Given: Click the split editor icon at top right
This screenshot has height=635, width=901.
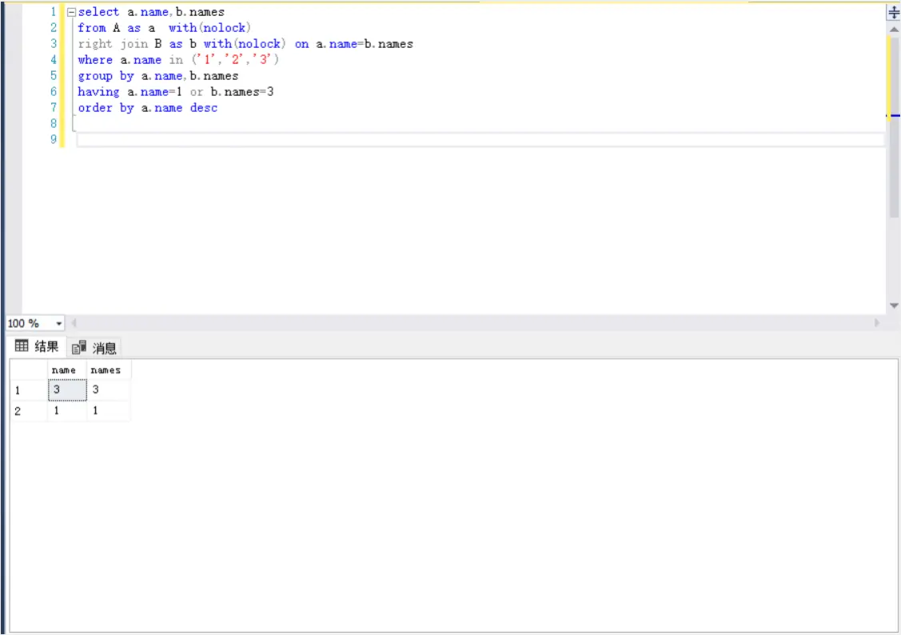Looking at the screenshot, I should point(894,13).
